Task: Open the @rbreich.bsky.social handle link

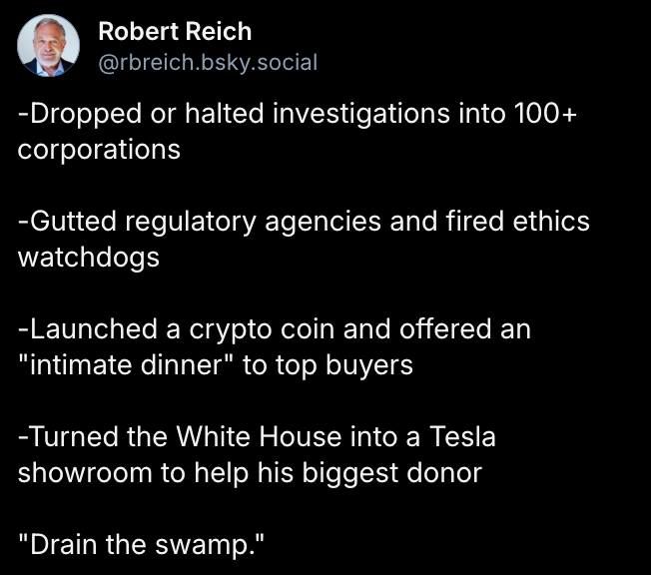Action: click(x=208, y=62)
